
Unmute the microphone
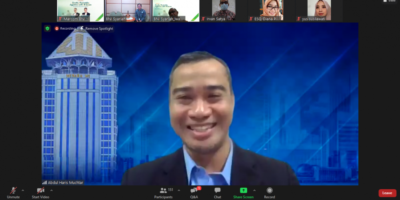coord(13,192)
